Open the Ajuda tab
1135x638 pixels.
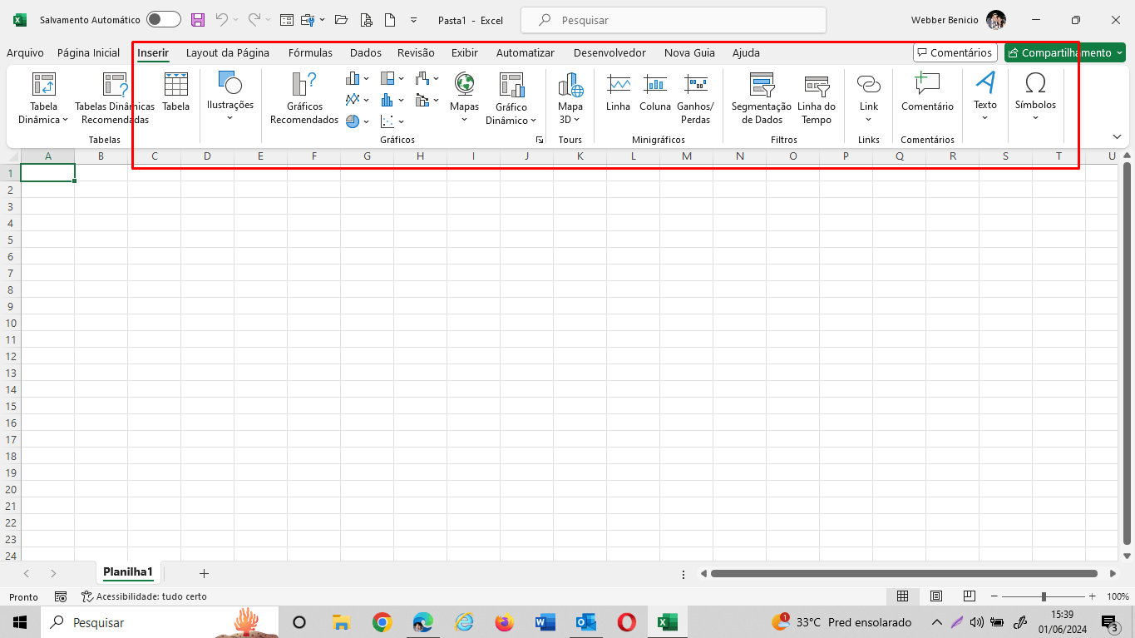pyautogui.click(x=746, y=52)
